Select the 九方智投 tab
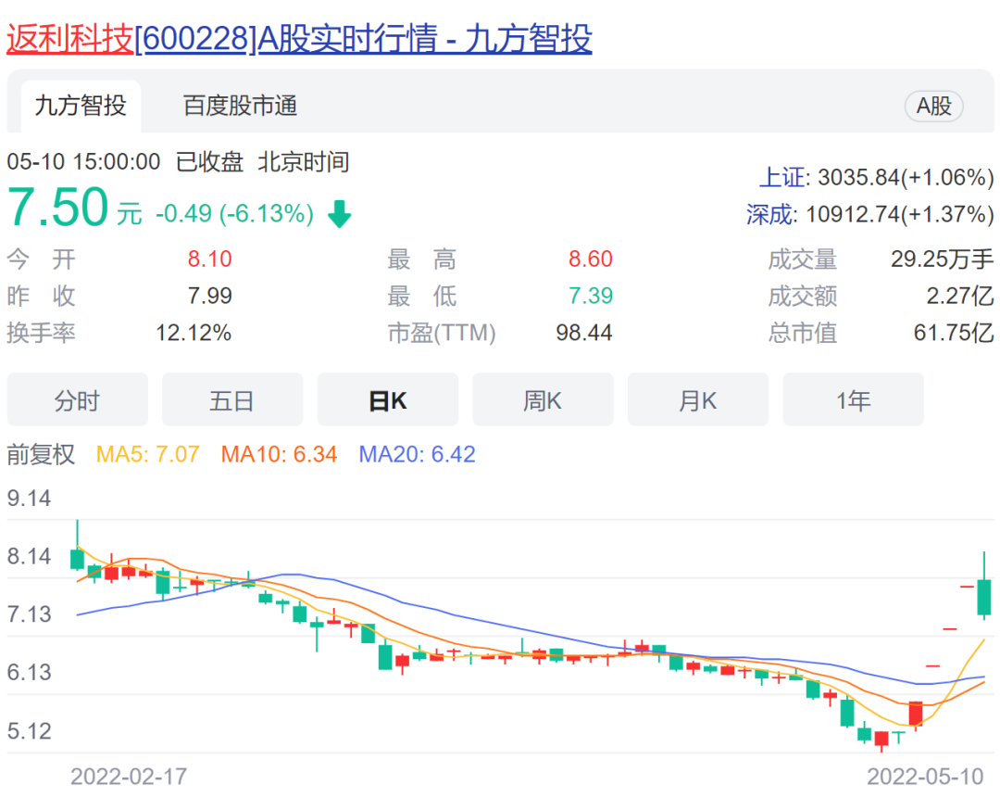Viewport: 1000px width, 797px height. coord(80,107)
